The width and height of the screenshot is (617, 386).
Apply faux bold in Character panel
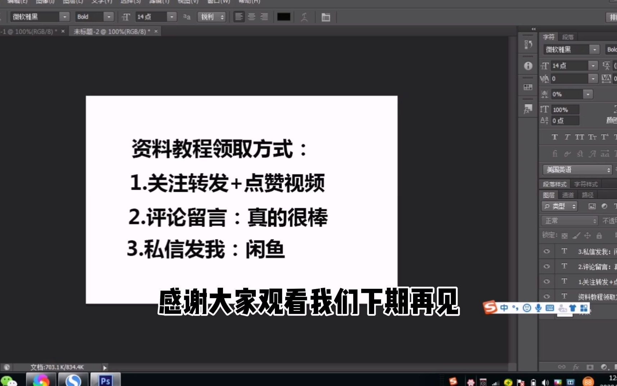(x=554, y=137)
